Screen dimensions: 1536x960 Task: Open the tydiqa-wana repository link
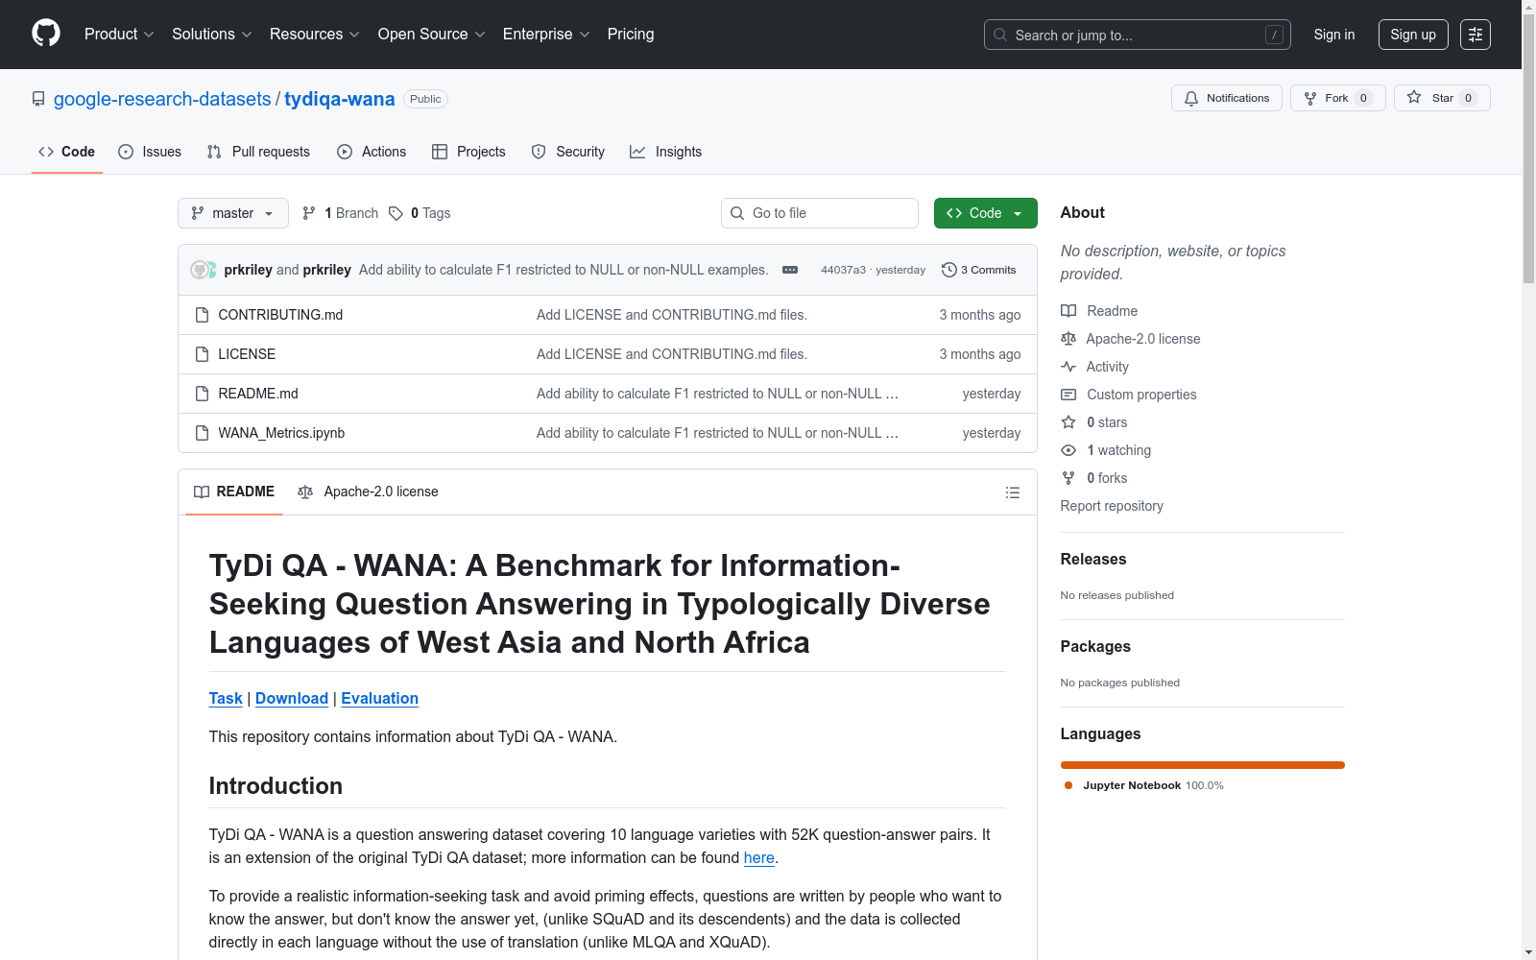(x=340, y=99)
